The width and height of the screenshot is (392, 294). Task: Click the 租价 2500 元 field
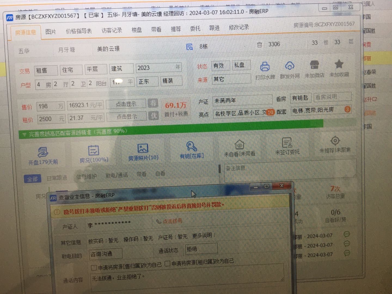pyautogui.click(x=51, y=119)
